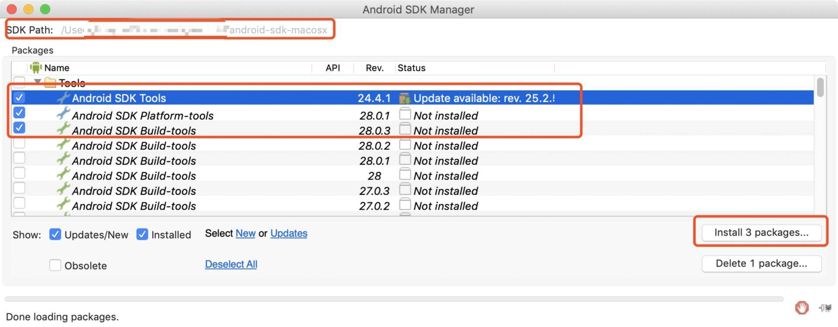Click the red stop hand icon

click(x=801, y=308)
